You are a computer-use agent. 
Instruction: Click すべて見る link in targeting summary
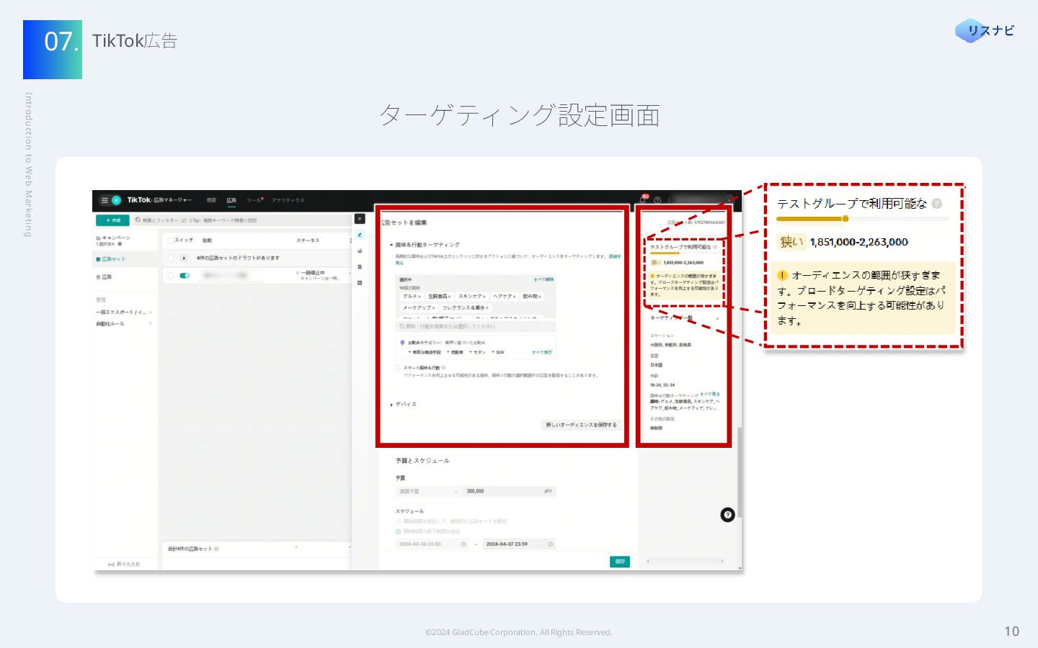click(710, 395)
